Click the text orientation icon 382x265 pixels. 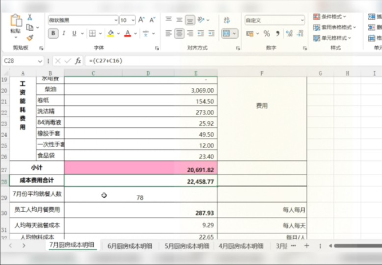pyautogui.click(x=201, y=20)
